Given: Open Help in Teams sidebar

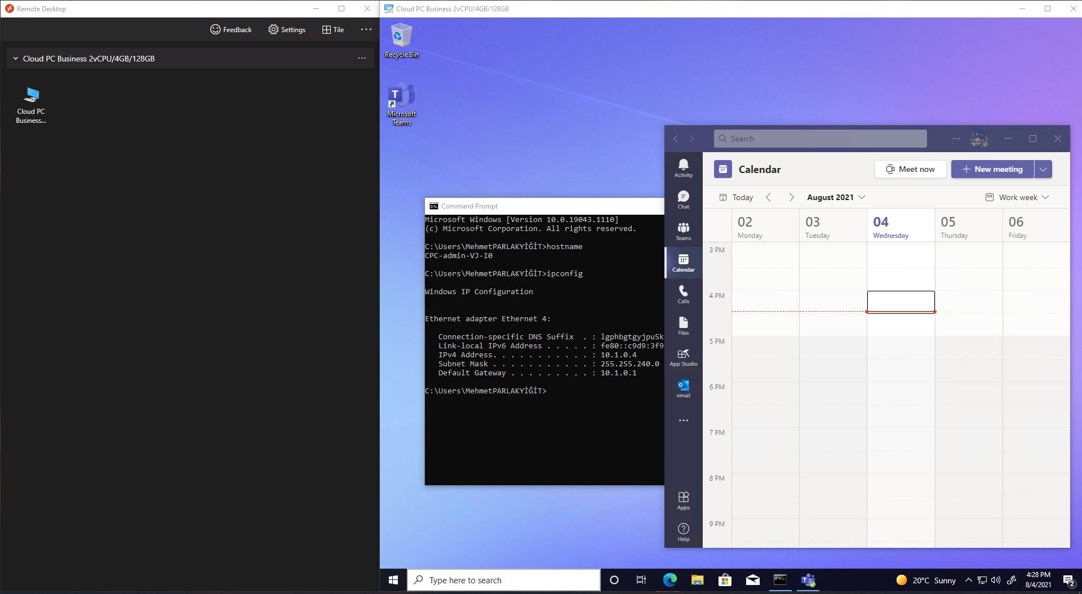Looking at the screenshot, I should 683,532.
